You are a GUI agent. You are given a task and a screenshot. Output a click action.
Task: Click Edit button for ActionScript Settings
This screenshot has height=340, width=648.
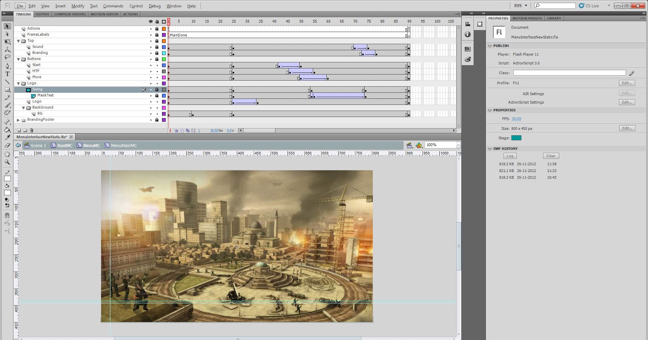click(x=627, y=102)
